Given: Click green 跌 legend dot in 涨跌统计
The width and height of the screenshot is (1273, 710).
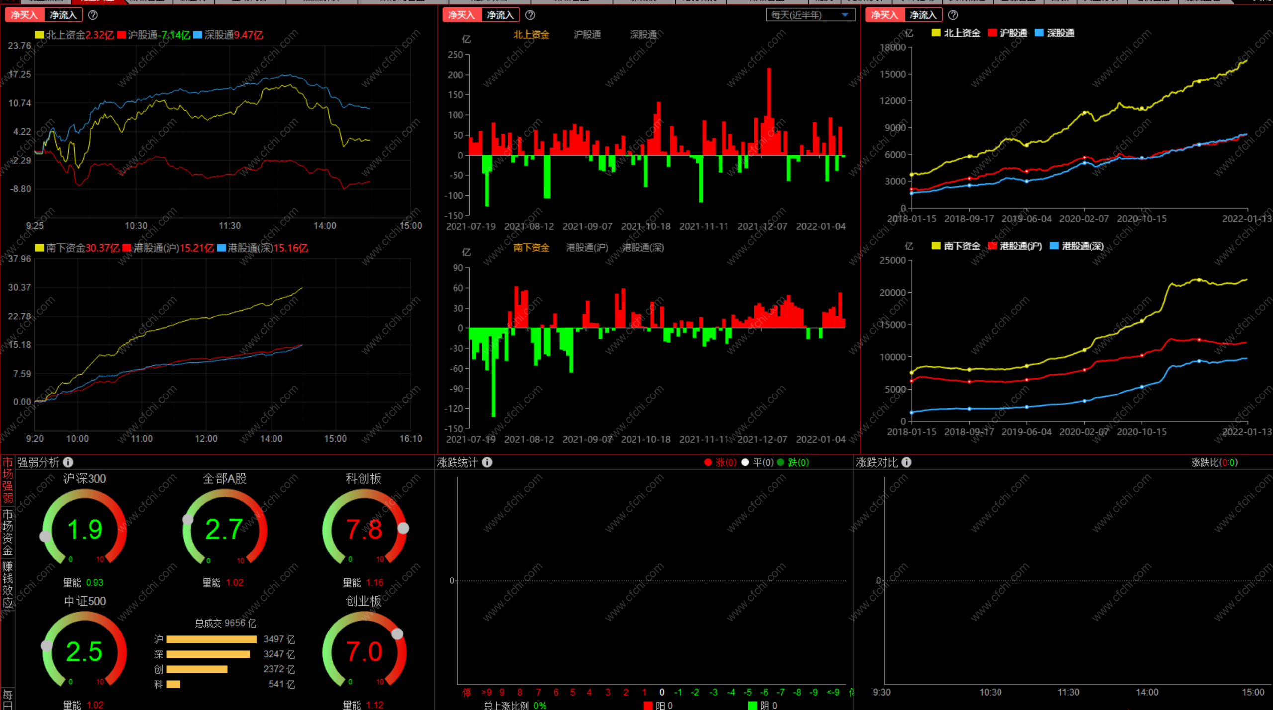Looking at the screenshot, I should [x=780, y=463].
